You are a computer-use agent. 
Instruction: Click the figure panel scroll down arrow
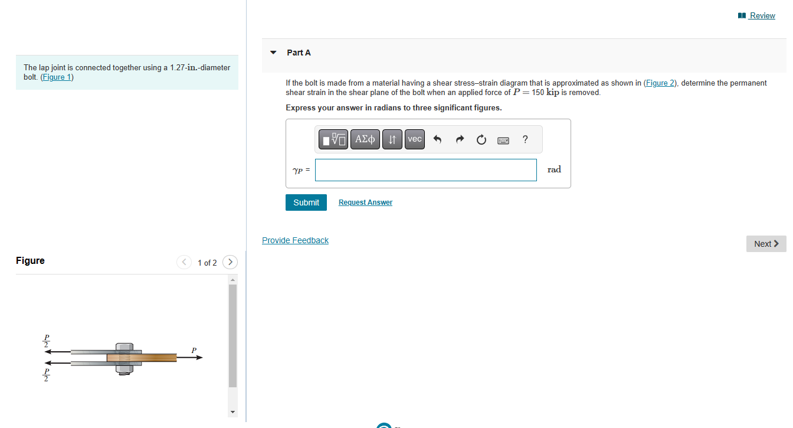(x=232, y=412)
